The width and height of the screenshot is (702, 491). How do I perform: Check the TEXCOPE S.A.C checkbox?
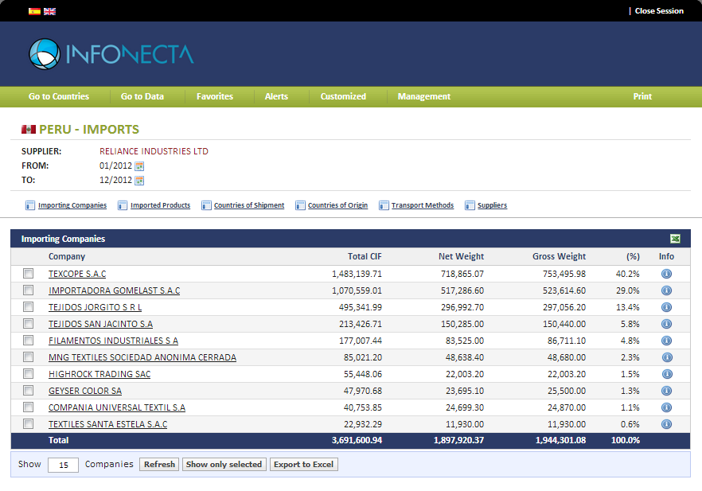click(x=28, y=274)
